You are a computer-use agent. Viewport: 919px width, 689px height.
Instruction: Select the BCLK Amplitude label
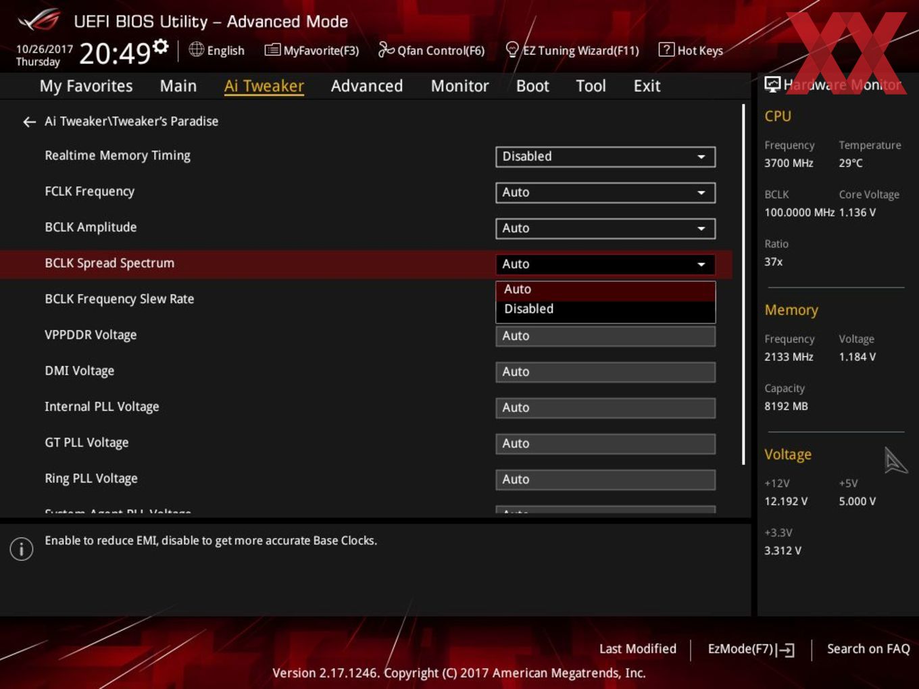91,228
